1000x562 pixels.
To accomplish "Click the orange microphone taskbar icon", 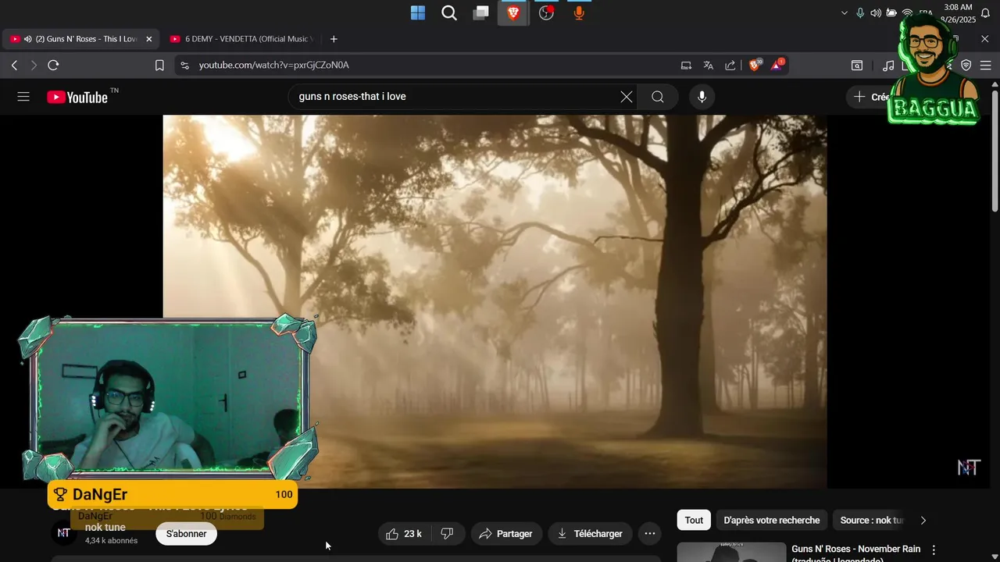I will pyautogui.click(x=579, y=12).
